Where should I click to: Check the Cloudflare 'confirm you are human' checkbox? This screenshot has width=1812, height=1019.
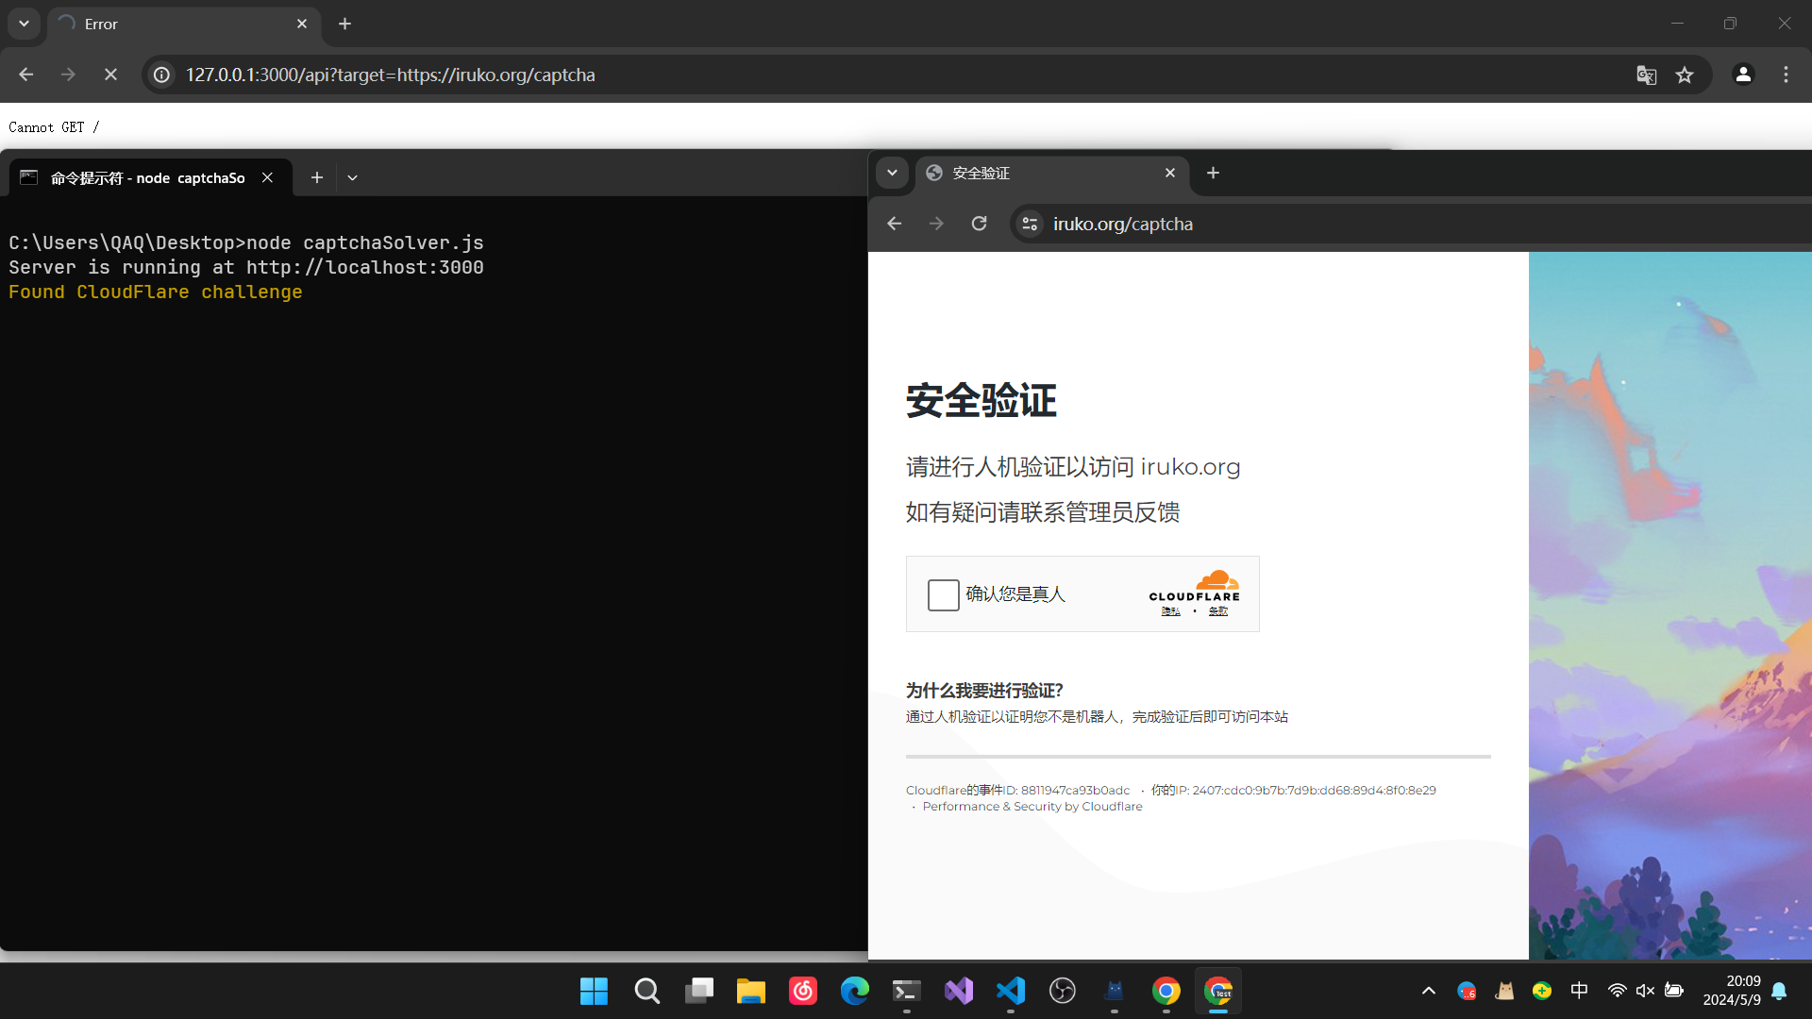click(x=943, y=594)
